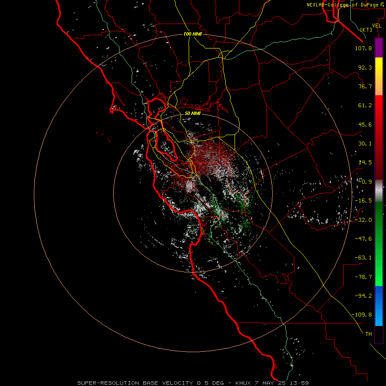Click the -16.5 velocity scale value

(363, 201)
